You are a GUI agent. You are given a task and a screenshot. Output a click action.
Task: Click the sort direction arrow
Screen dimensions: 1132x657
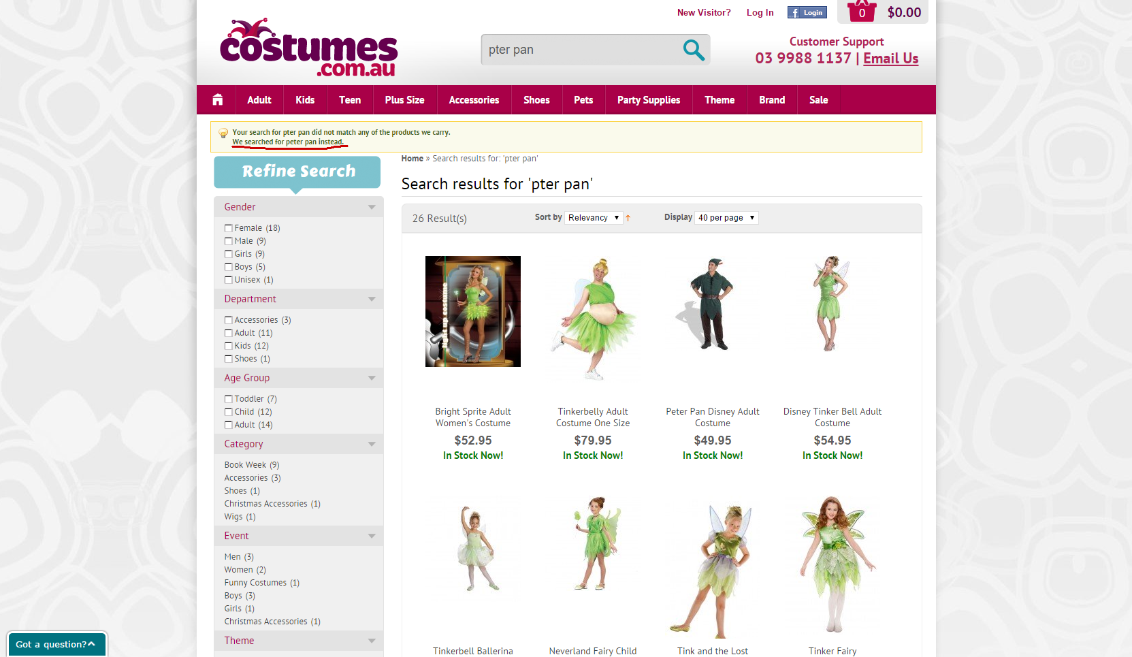[x=628, y=218]
